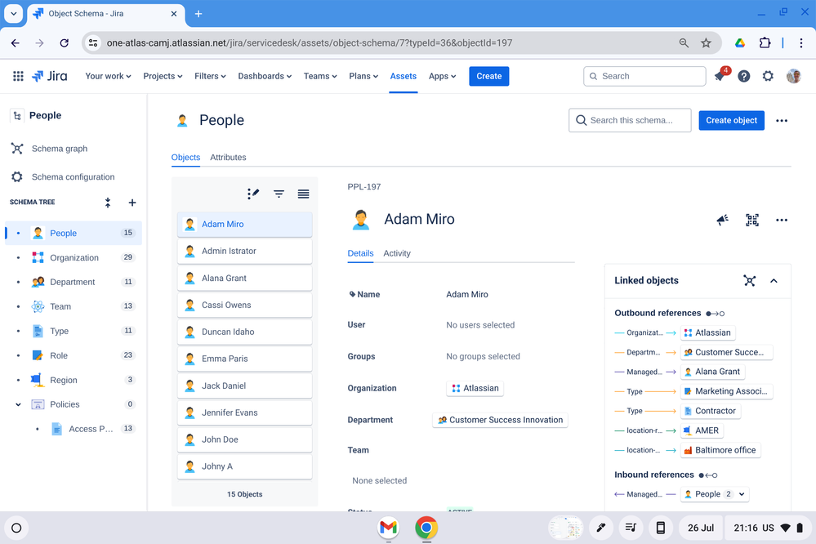Open the Atlassian organization link
The width and height of the screenshot is (816, 544).
tap(475, 388)
